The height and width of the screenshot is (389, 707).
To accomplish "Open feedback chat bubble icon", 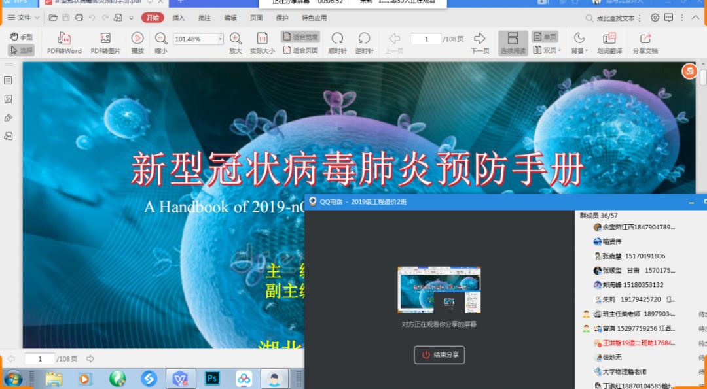I will (668, 18).
